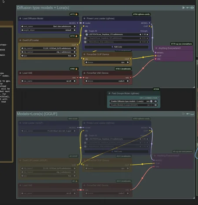Collapse the Anything Everywhere3 node via title dot

coord(156,48)
